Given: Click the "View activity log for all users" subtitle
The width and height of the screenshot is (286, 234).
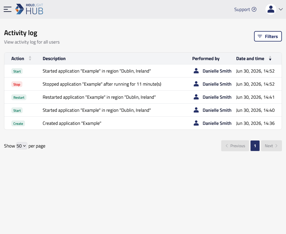Looking at the screenshot, I should [32, 42].
